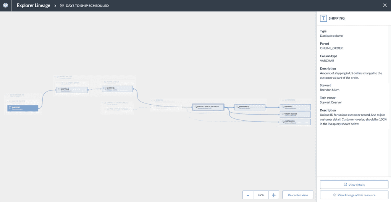Select the DAYS TO SHIP SCHEDULED node

pos(208,107)
